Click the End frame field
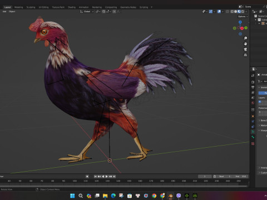This screenshot has height=200, width=267. tap(241, 177)
